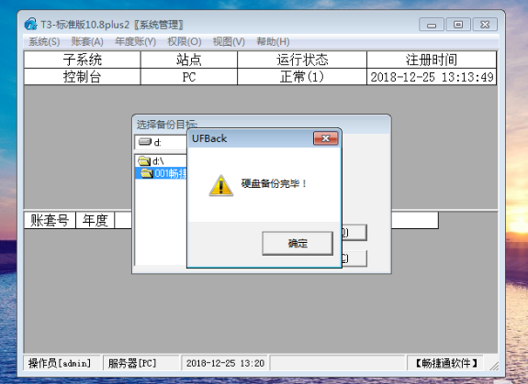
Task: Select the d:\ open folder icon
Action: coord(144,161)
